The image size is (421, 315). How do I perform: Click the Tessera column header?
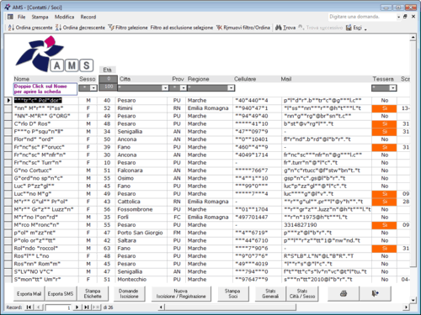383,79
